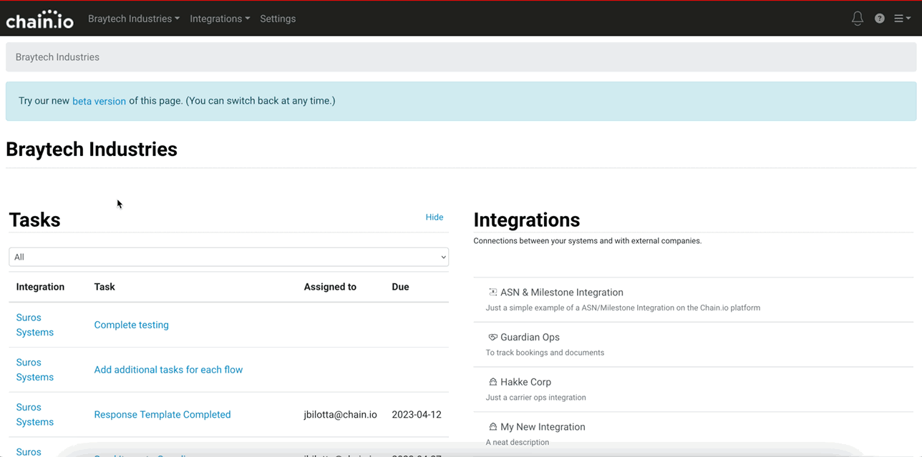Click the 'Connections between your systems' subtitle

(588, 241)
